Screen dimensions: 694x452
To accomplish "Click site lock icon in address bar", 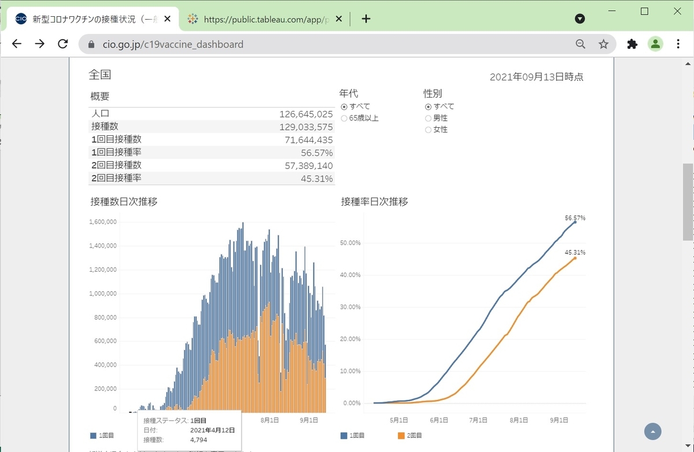I will click(x=91, y=44).
